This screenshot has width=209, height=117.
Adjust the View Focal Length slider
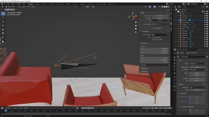click(x=160, y=16)
